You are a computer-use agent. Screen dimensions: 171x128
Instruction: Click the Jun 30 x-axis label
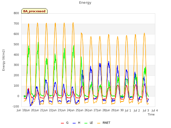119,110
